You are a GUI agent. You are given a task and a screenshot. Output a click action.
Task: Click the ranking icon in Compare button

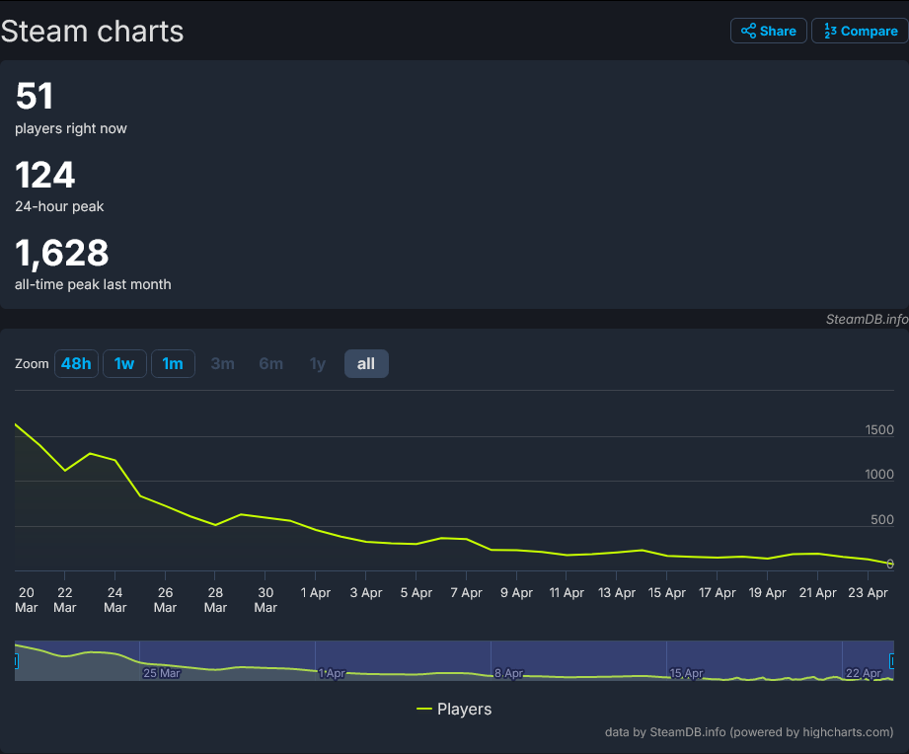830,31
